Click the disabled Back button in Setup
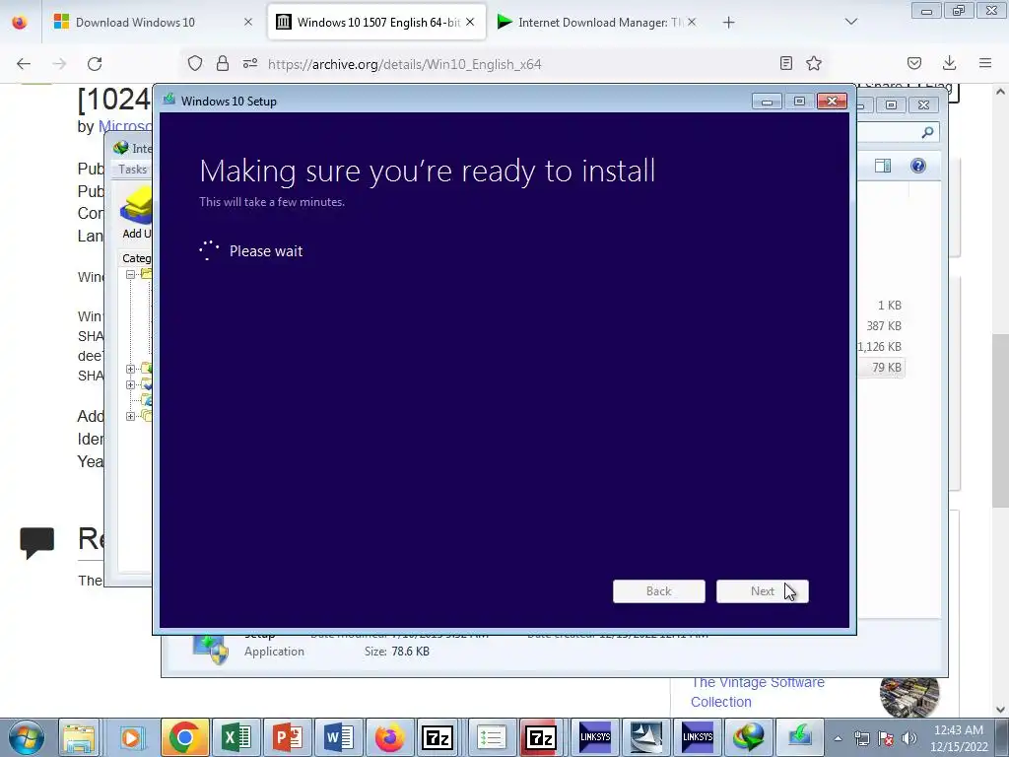 [x=659, y=591]
